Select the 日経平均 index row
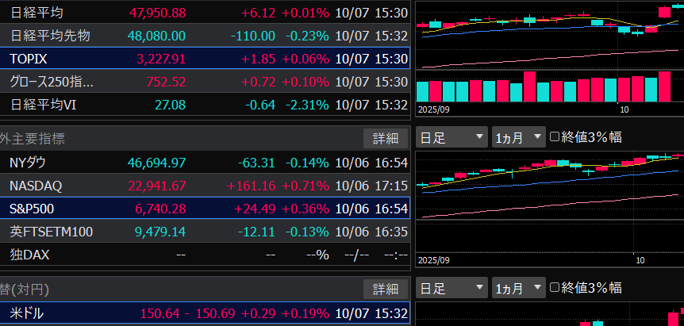This screenshot has height=326, width=684. point(205,13)
